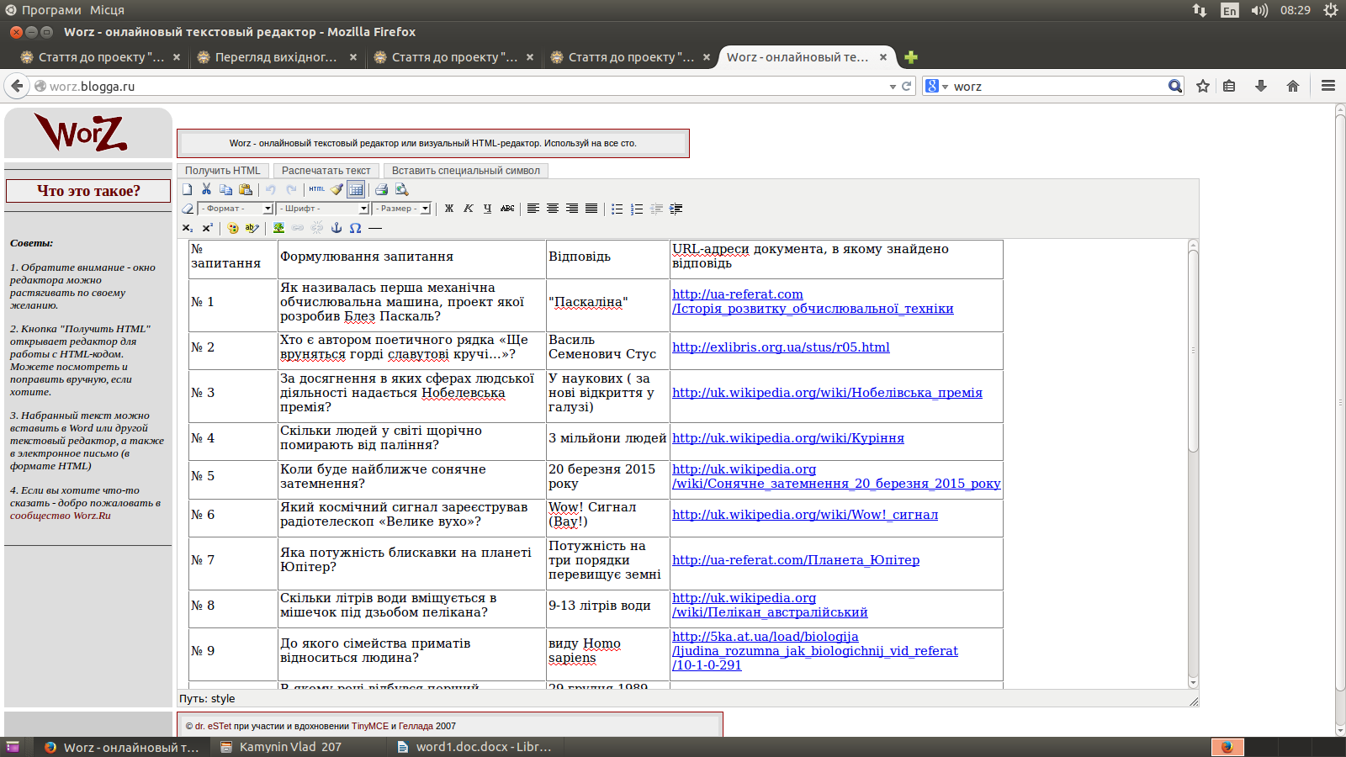Open a new tab with the plus icon
The width and height of the screenshot is (1346, 757).
click(911, 57)
